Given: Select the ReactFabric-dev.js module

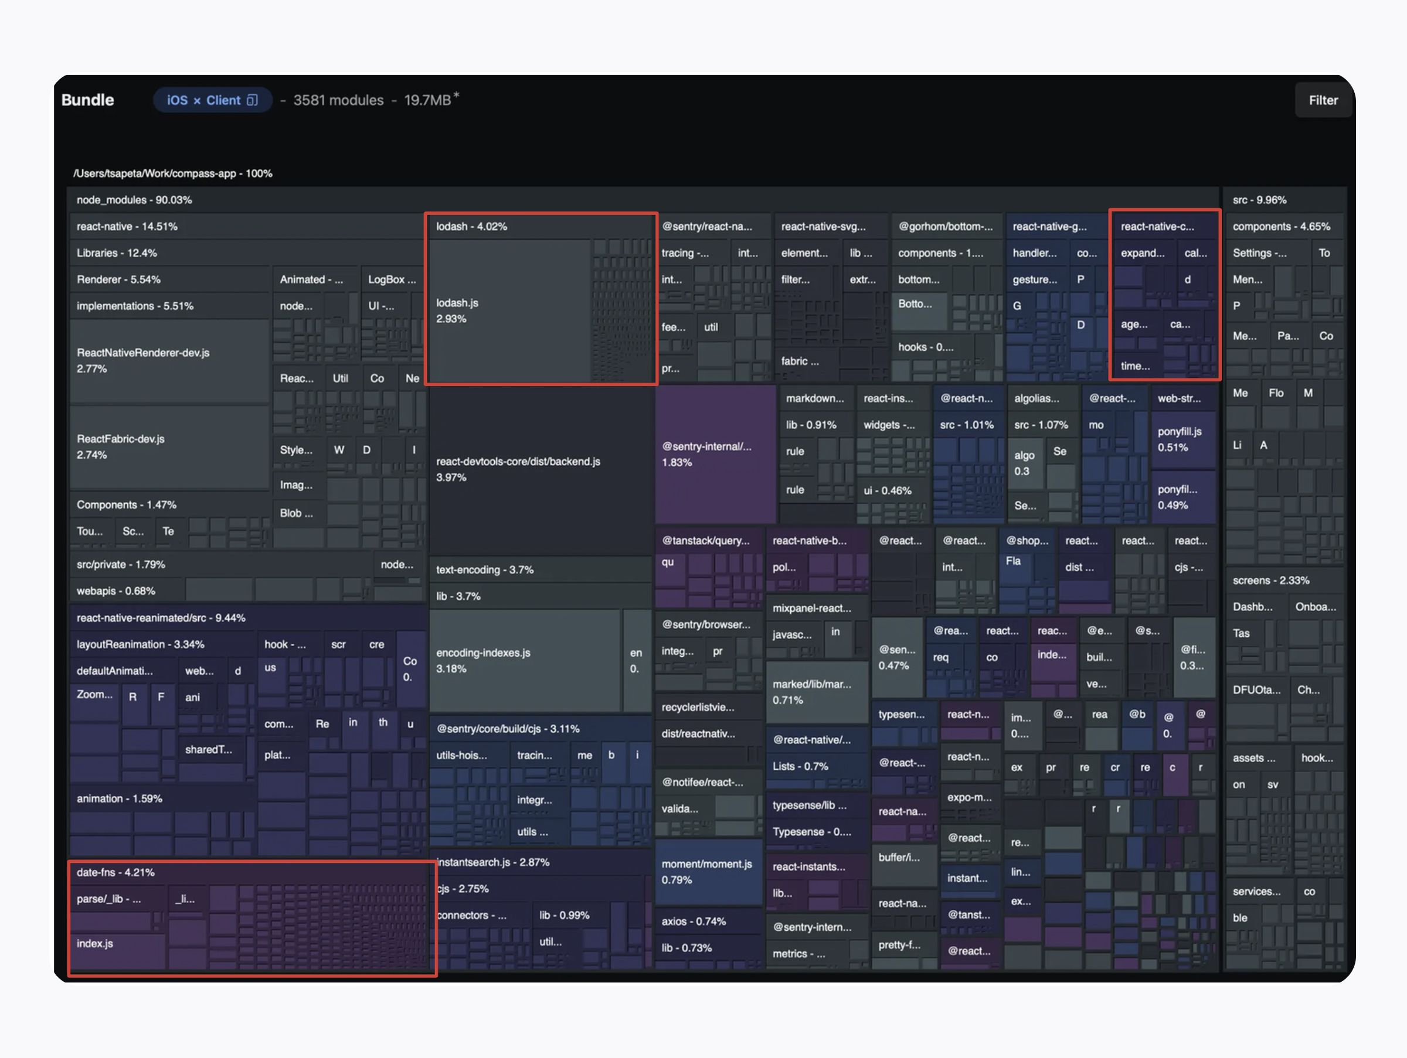Looking at the screenshot, I should pyautogui.click(x=170, y=448).
